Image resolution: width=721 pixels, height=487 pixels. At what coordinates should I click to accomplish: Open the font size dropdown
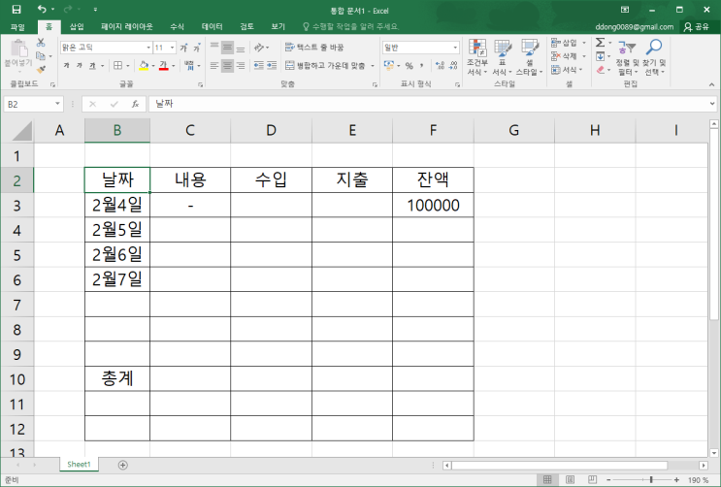(173, 48)
